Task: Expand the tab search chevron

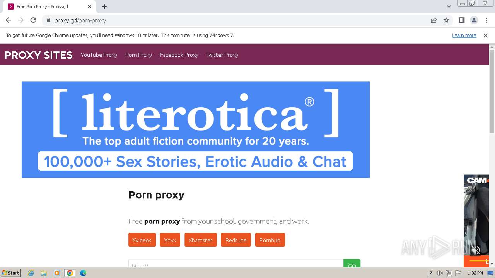Action: (x=449, y=7)
